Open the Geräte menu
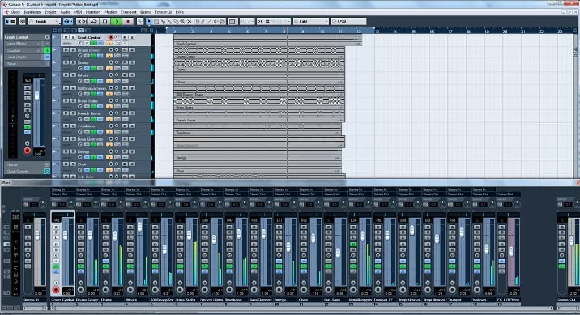This screenshot has width=580, height=315. (x=146, y=12)
